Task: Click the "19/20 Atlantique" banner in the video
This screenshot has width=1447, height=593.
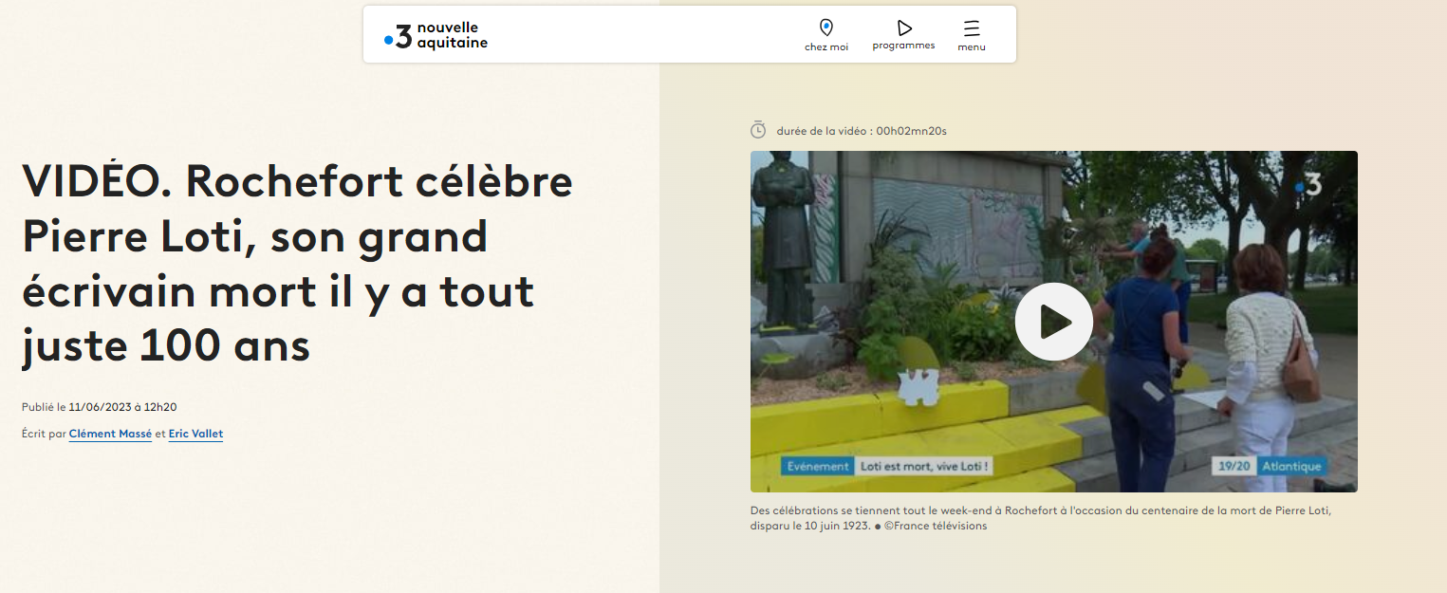Action: point(1271,465)
